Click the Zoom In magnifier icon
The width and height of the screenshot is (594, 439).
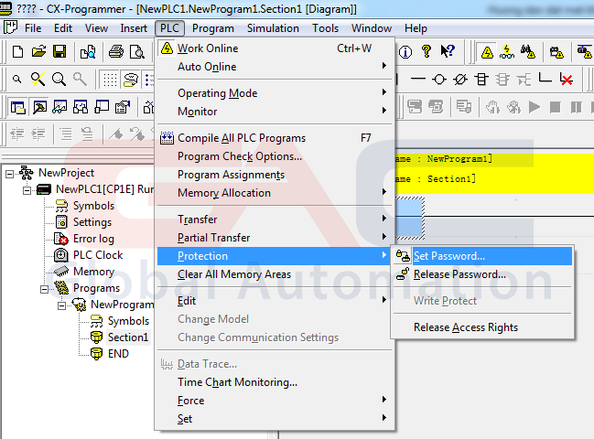[59, 79]
